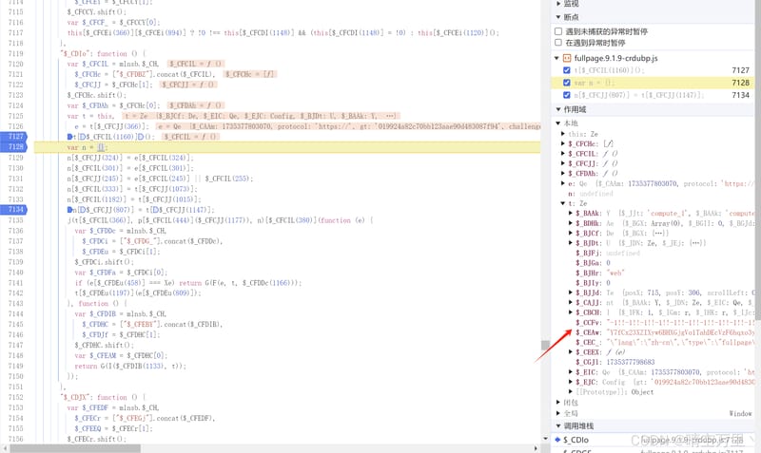Click the highlighted 'var n = {};' code line
The height and width of the screenshot is (453, 761).
click(287, 147)
